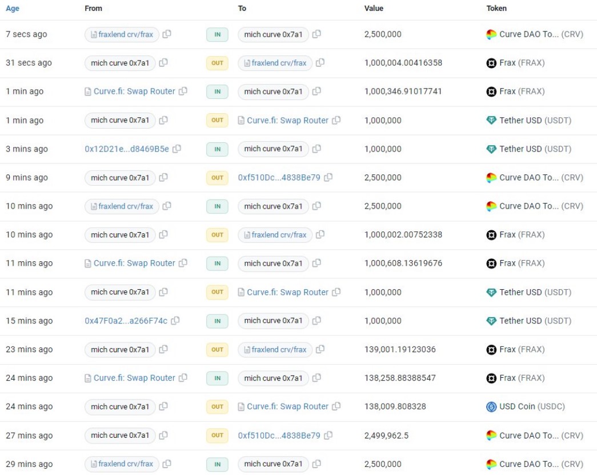Viewport: 597px width, 475px height.
Task: Click the Frax token icon in 23 mins ago row
Action: tap(491, 349)
